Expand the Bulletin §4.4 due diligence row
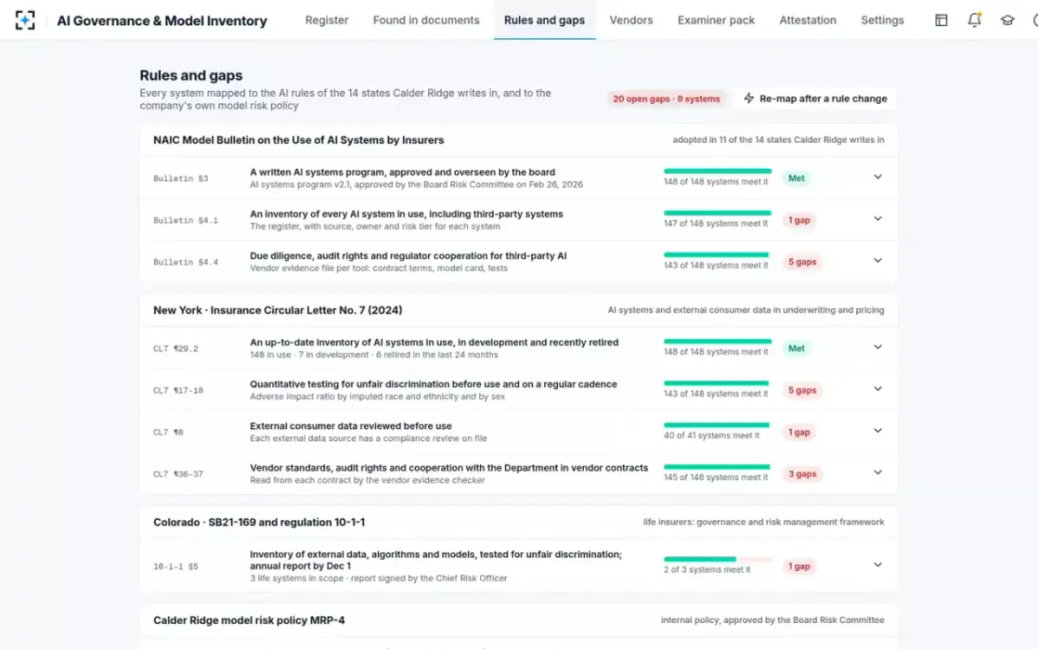Screen dimensions: 1038x649 tap(878, 260)
